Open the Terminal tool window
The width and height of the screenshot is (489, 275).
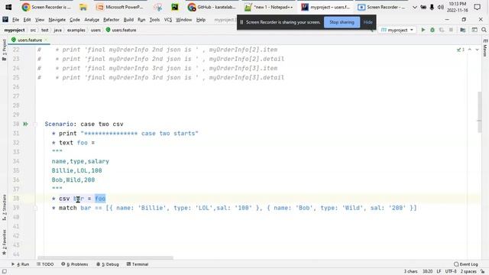[x=138, y=264]
